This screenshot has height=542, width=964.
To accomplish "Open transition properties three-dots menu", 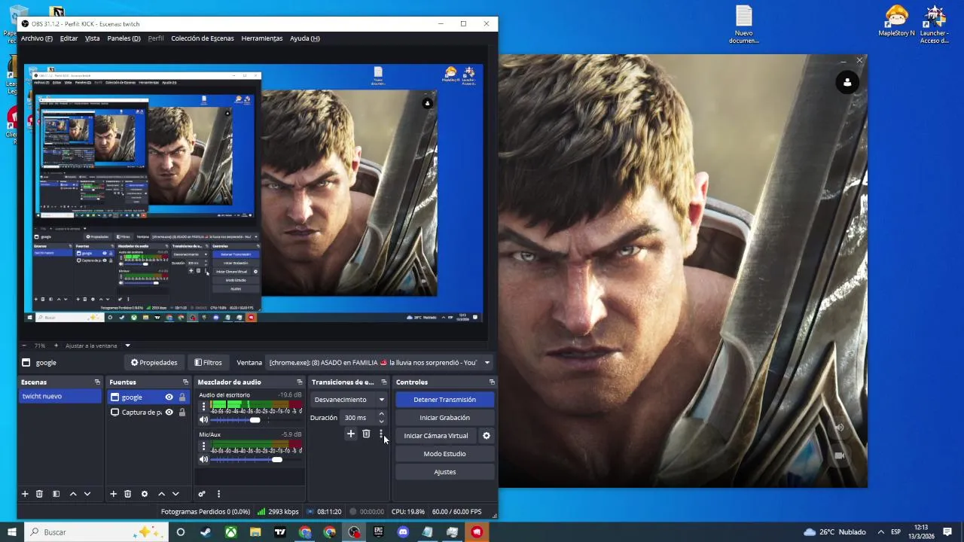I will [381, 434].
